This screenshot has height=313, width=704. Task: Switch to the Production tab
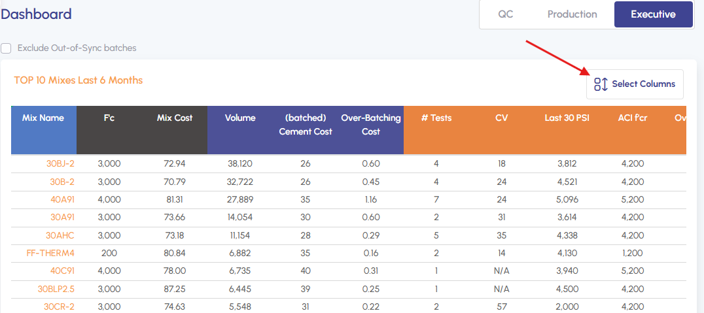point(572,14)
